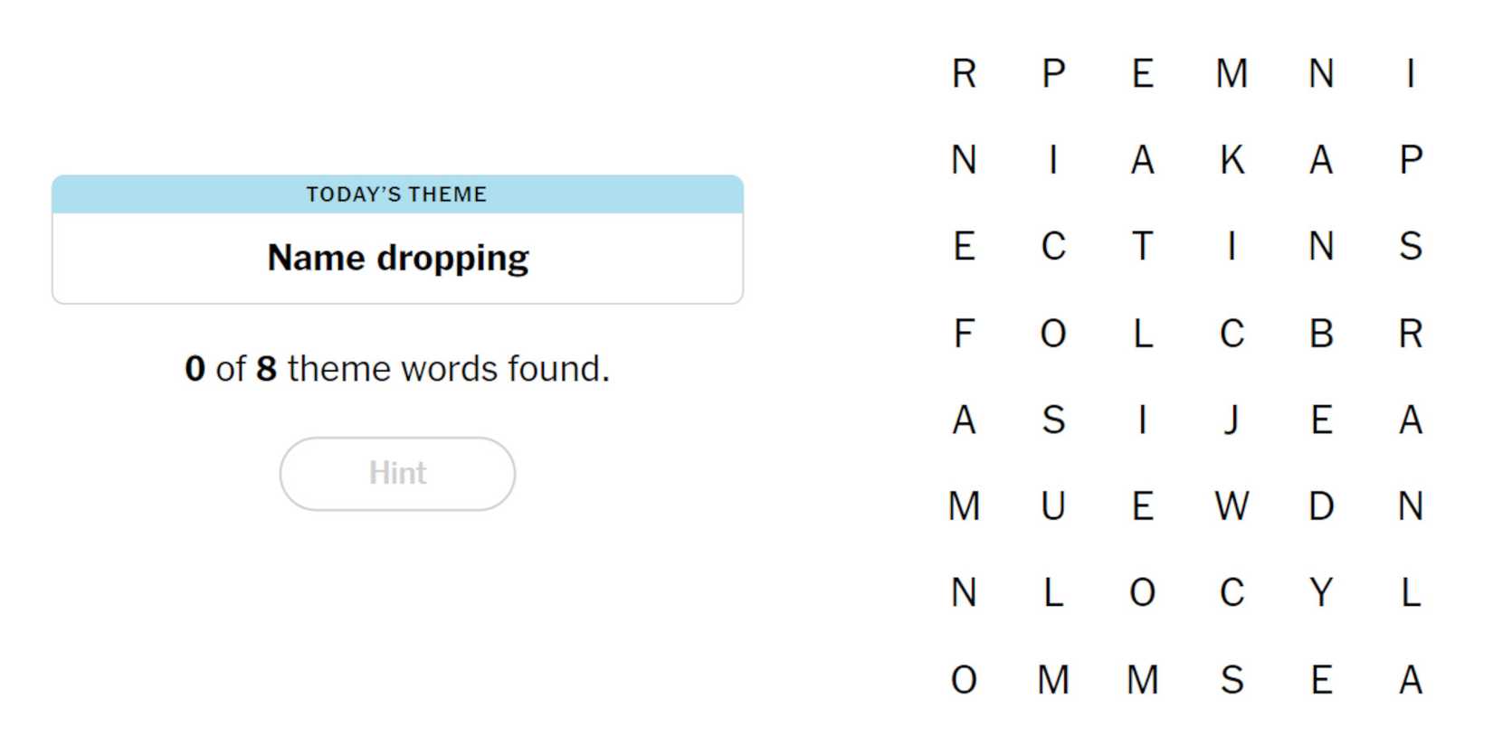Screen dimensions: 1493x746
Task: Click the "Name dropping" theme text
Action: coord(397,258)
